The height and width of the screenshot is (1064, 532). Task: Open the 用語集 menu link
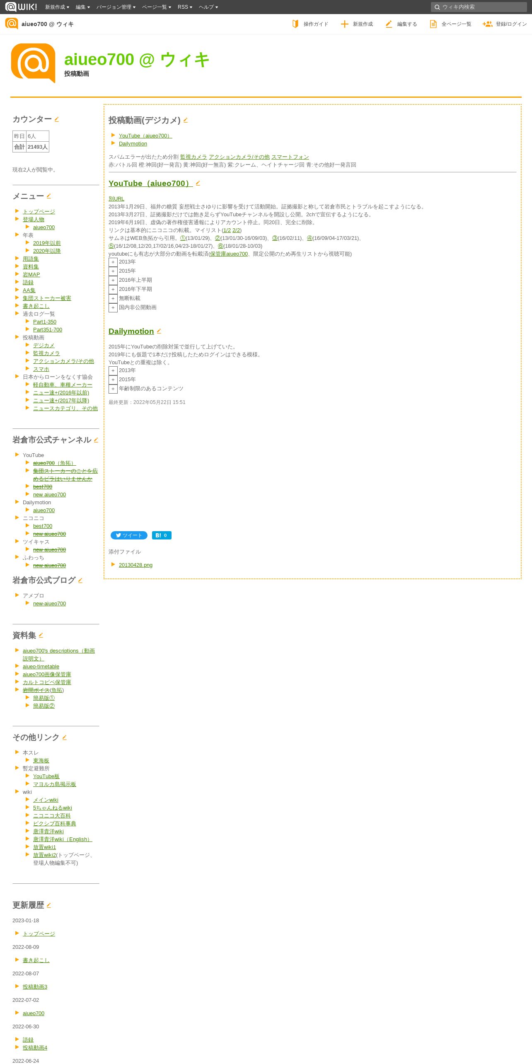coord(31,259)
